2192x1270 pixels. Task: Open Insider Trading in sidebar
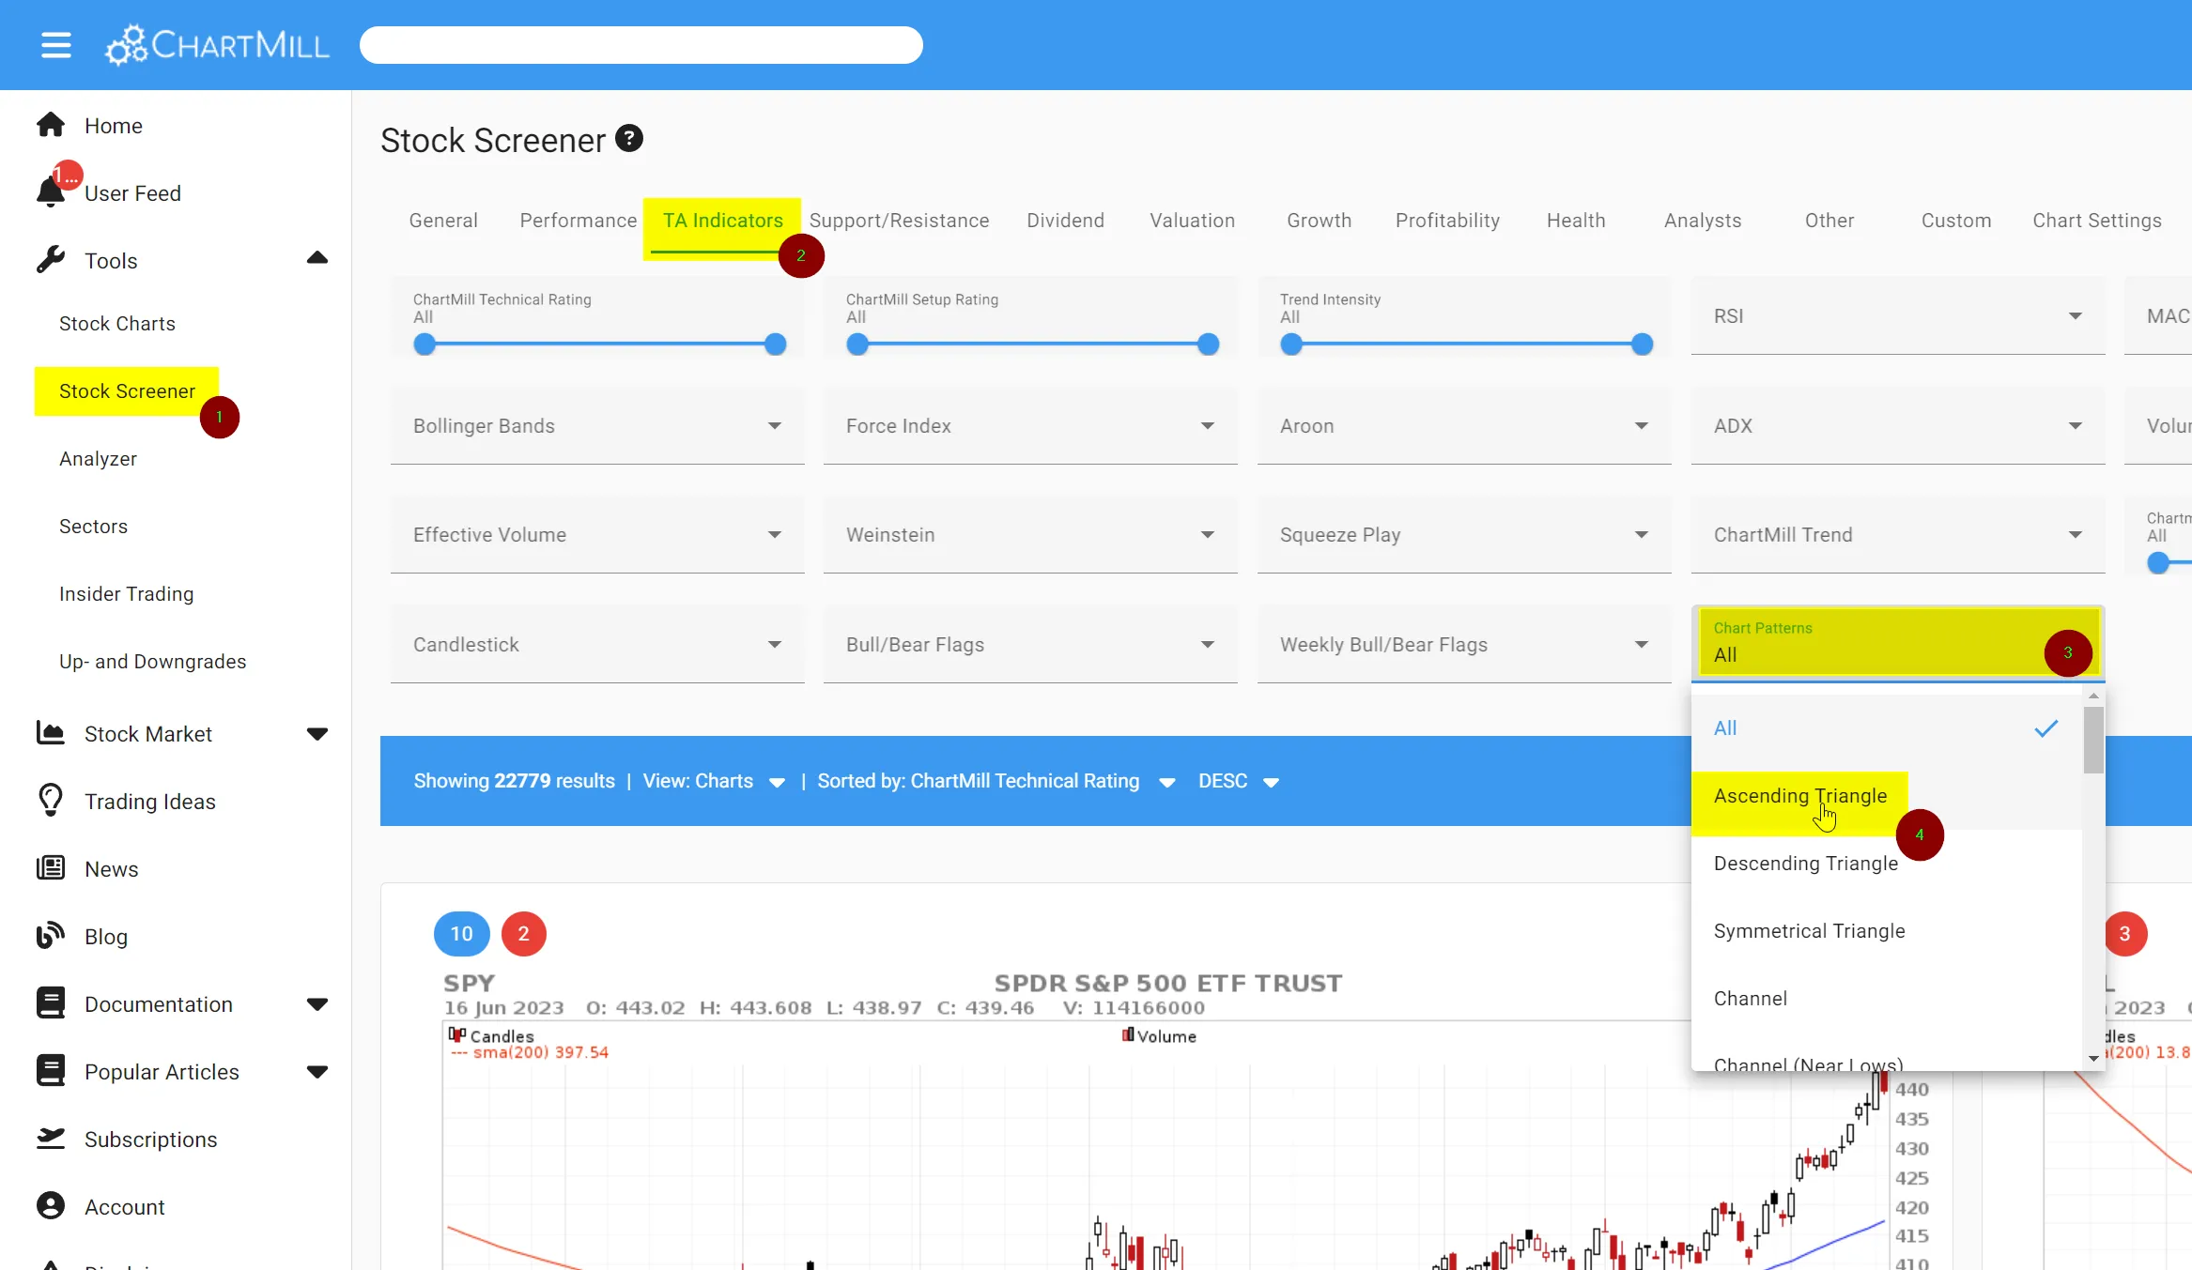(126, 594)
